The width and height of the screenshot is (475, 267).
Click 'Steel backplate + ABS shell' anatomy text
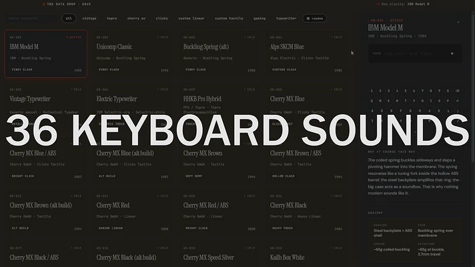tap(393, 233)
